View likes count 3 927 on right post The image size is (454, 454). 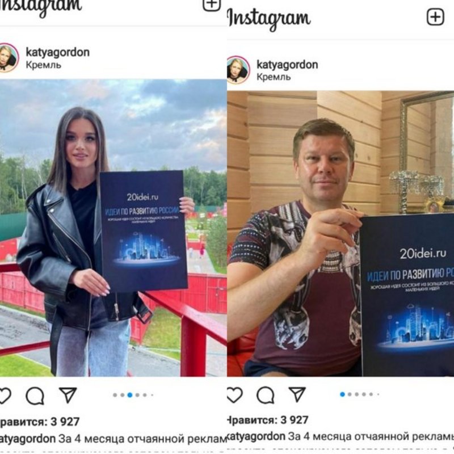click(x=267, y=419)
